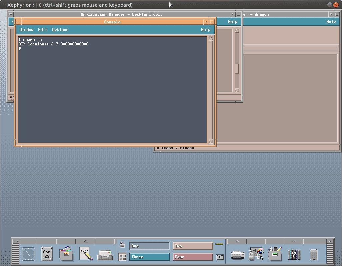Click the busy light indicator above EXIT
Viewport: 342px width, 266px height.
click(x=219, y=244)
